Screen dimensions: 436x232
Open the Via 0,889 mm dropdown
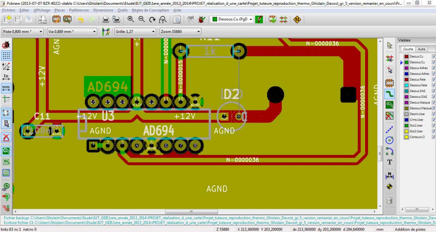click(x=72, y=32)
